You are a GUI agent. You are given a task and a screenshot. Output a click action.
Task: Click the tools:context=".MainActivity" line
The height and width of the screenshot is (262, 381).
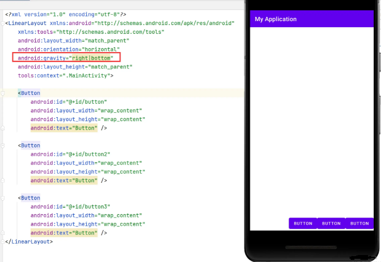click(x=66, y=75)
